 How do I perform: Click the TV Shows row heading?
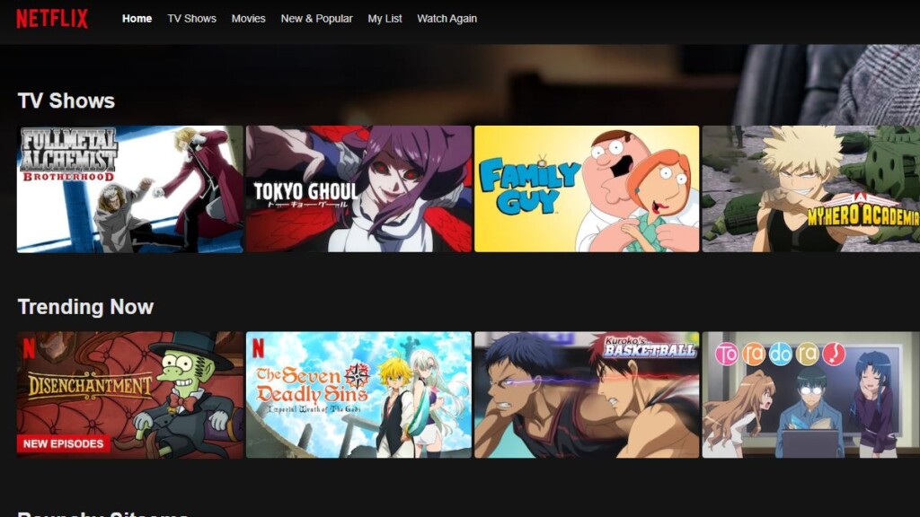tap(66, 101)
